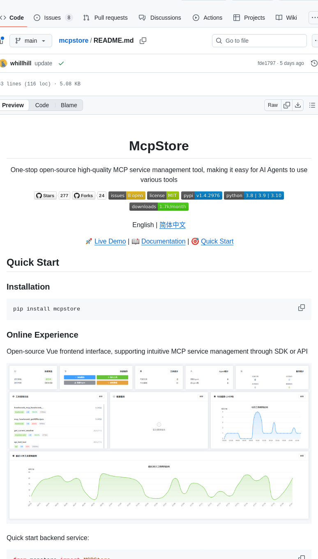Toggle to the Preview tab
This screenshot has width=318, height=559.
click(13, 105)
